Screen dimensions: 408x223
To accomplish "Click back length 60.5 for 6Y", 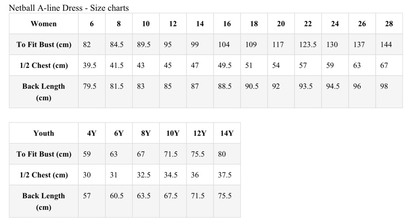I will click(x=117, y=196).
